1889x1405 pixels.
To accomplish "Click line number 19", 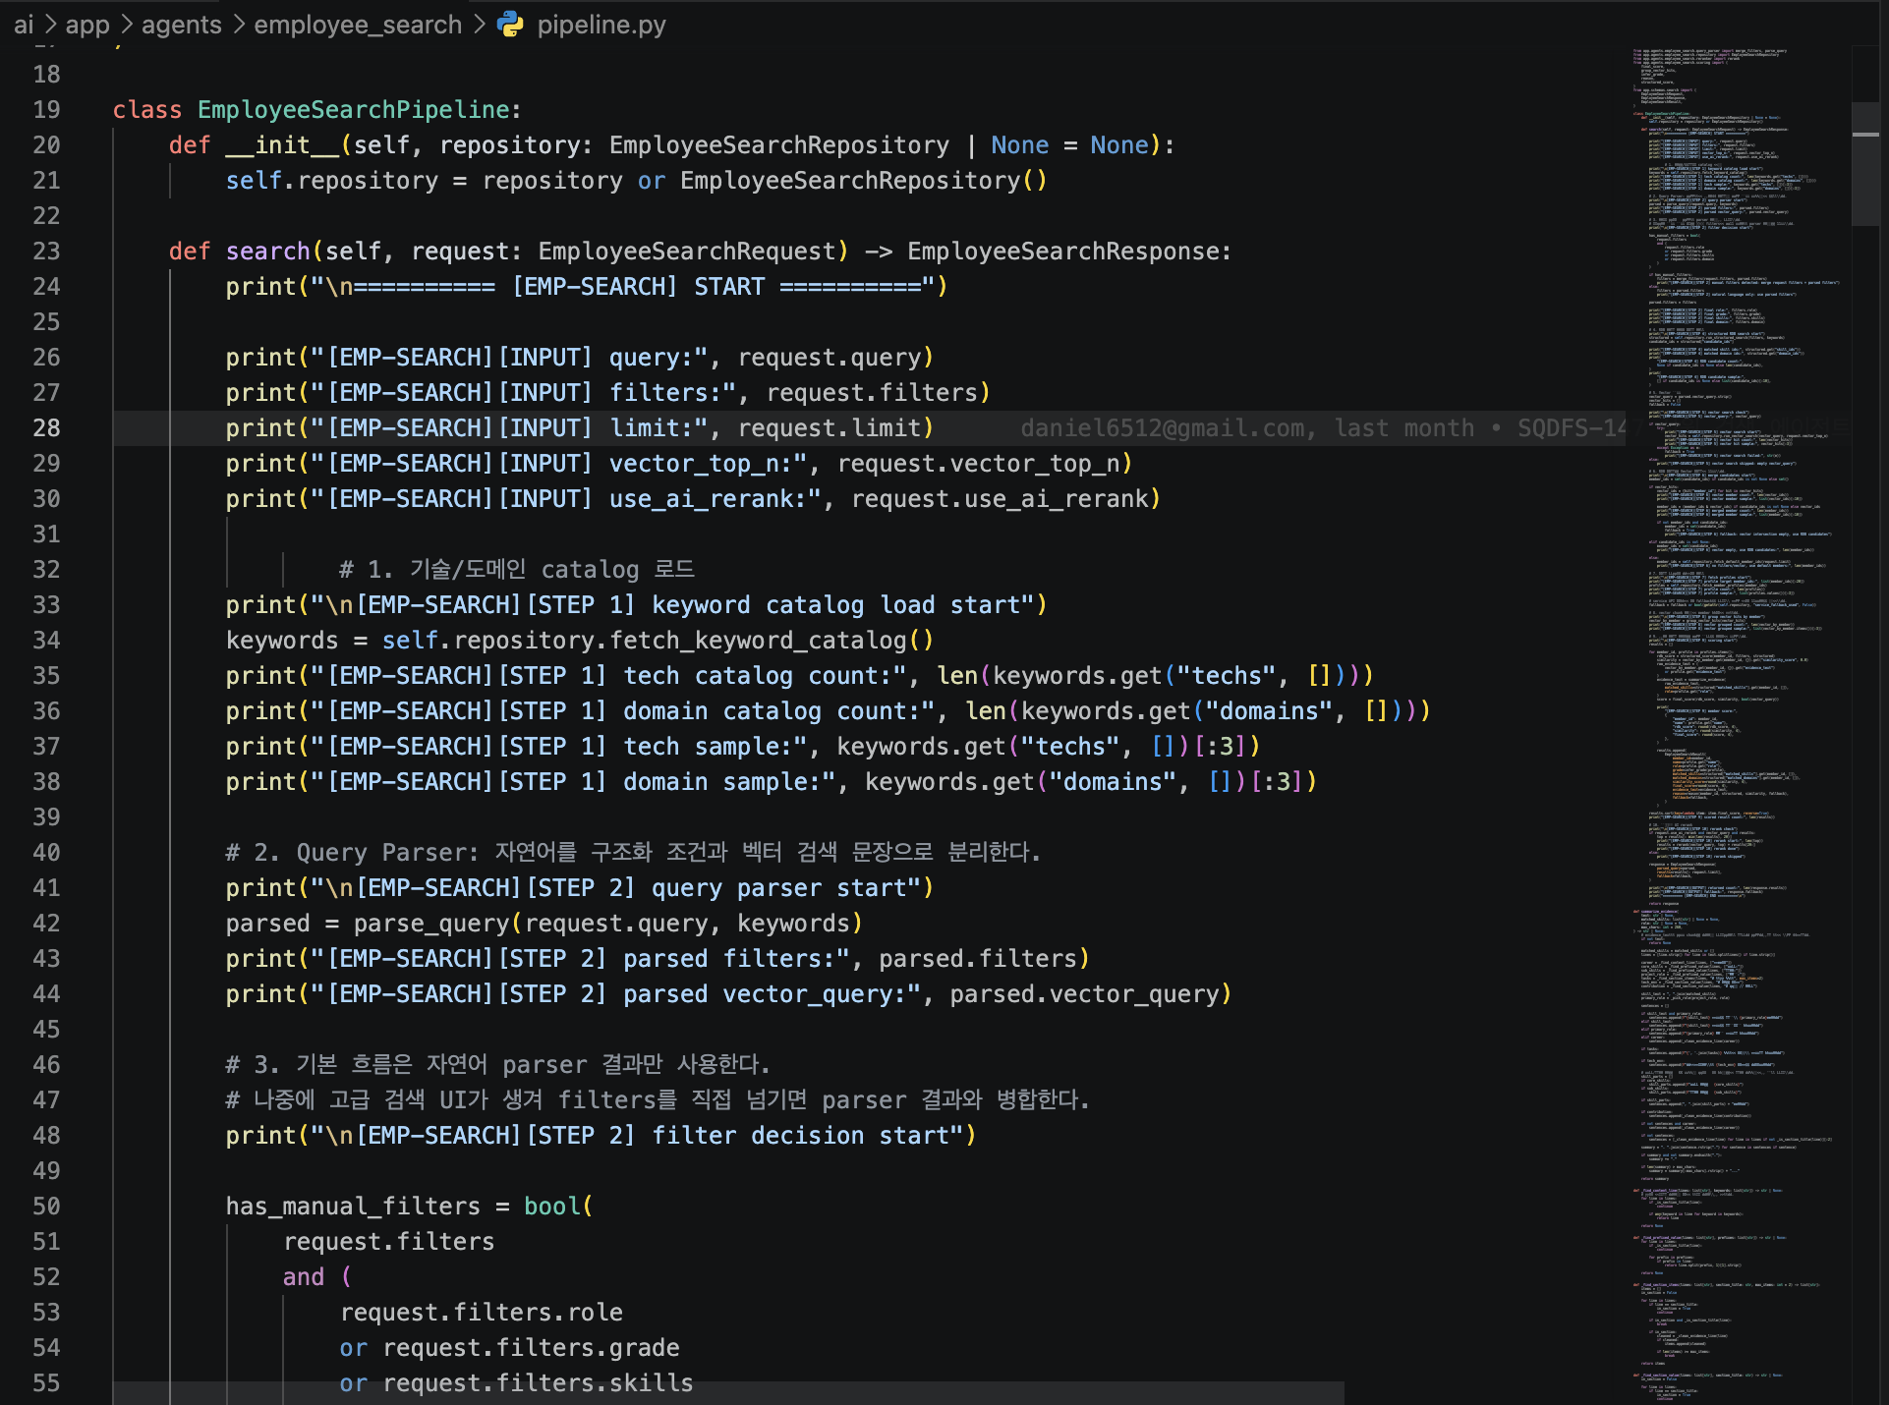I will coord(46,110).
